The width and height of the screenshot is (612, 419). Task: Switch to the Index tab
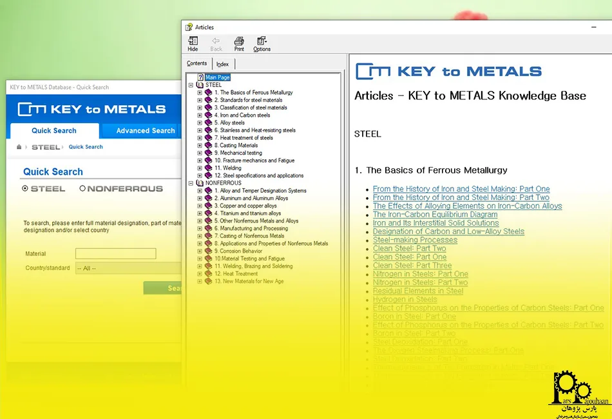click(223, 64)
